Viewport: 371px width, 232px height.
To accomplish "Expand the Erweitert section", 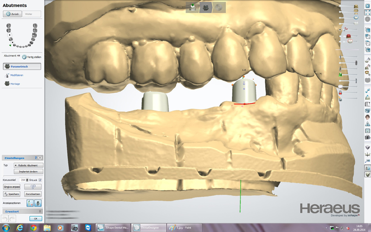I will click(x=40, y=211).
